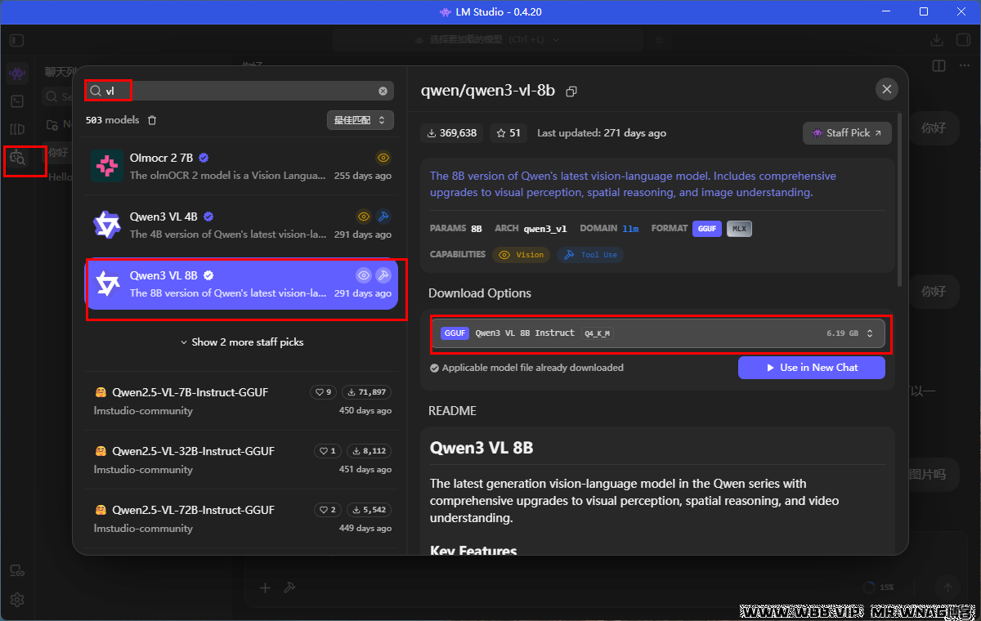Viewport: 981px width, 621px height.
Task: Click the 369,638 downloads badge
Action: click(452, 133)
